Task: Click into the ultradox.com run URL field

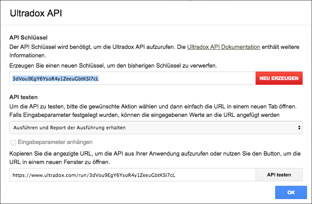Action: (132, 175)
